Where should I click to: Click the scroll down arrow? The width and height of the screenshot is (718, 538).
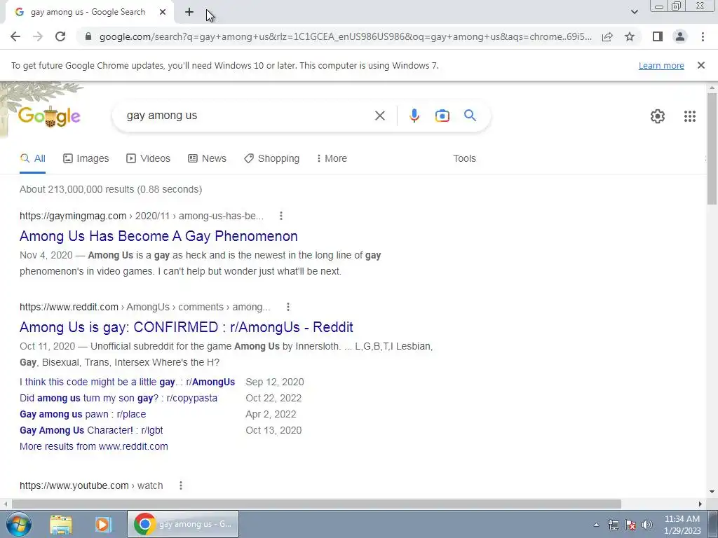pos(712,492)
